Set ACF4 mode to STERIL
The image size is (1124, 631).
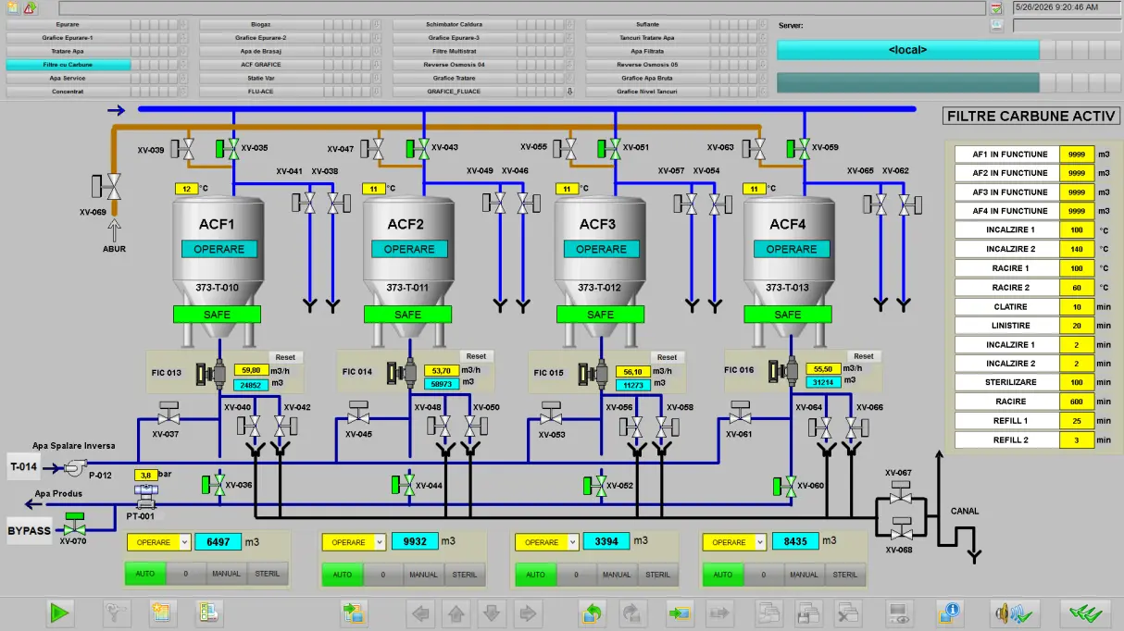[845, 574]
